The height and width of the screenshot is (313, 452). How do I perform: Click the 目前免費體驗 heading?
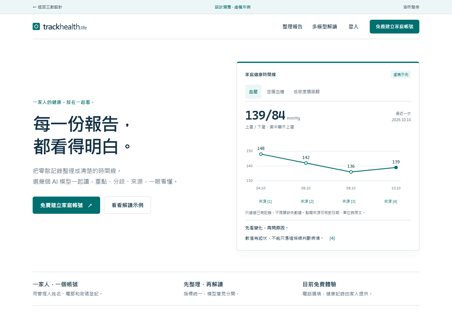click(x=320, y=284)
